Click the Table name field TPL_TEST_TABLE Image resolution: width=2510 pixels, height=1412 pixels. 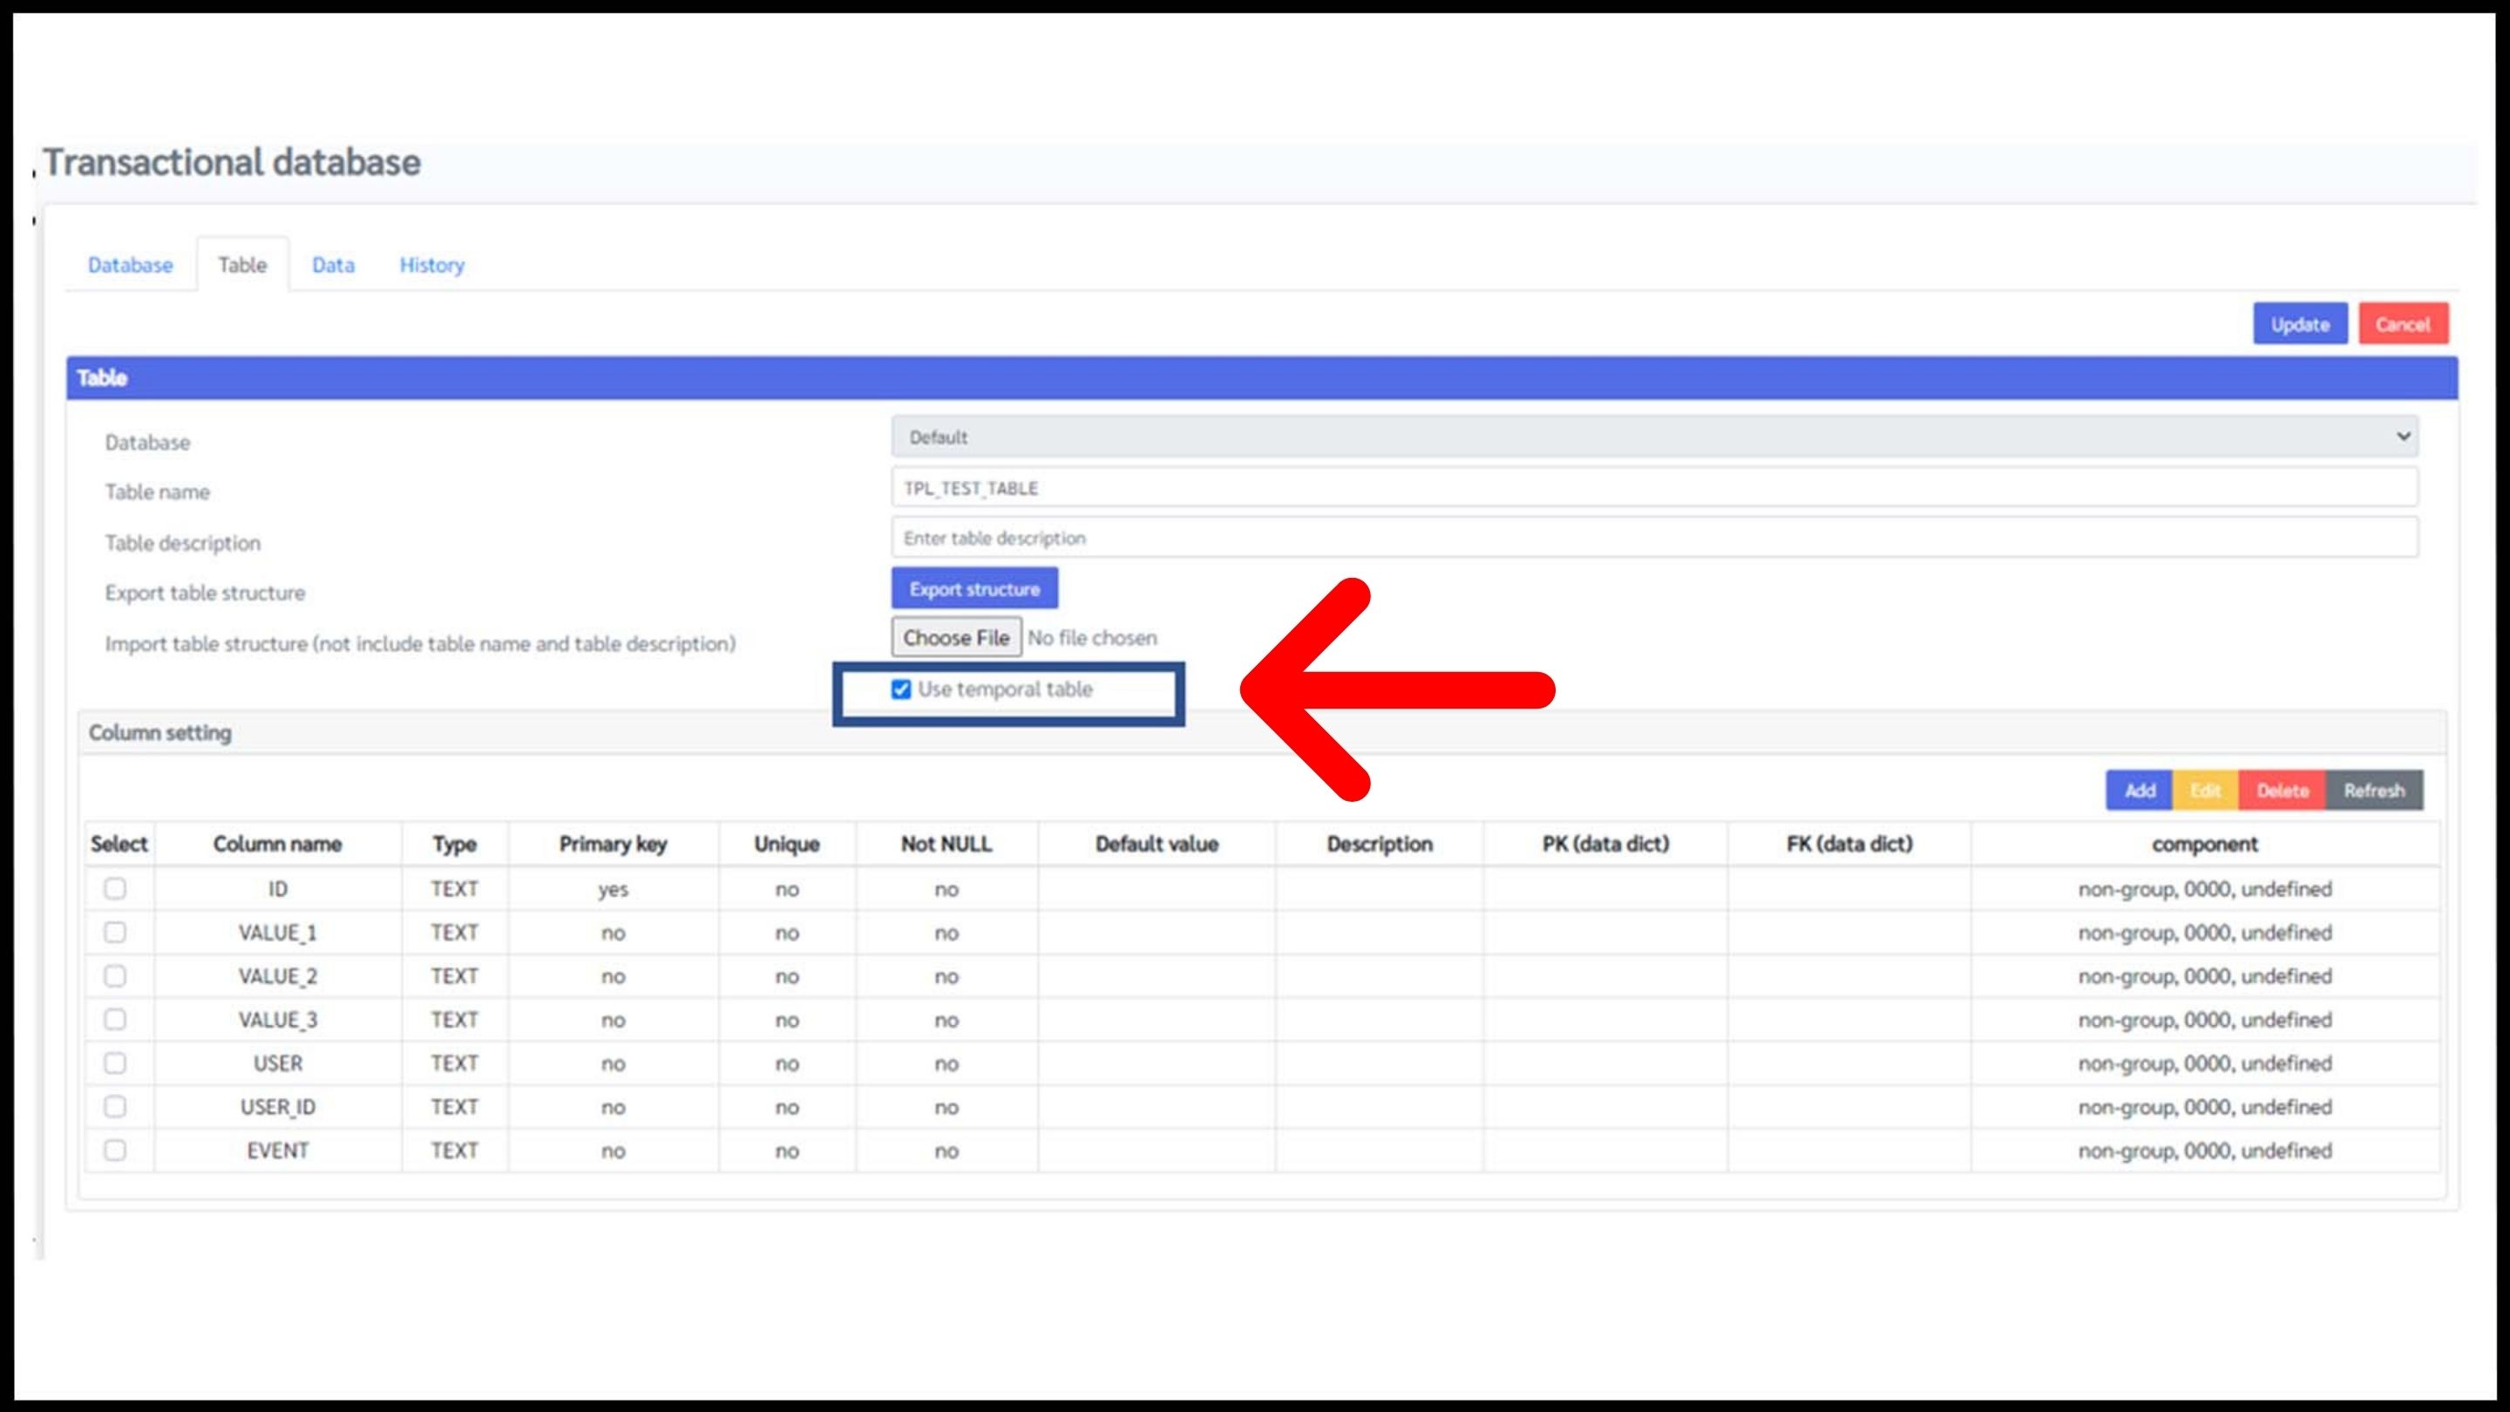click(1654, 487)
